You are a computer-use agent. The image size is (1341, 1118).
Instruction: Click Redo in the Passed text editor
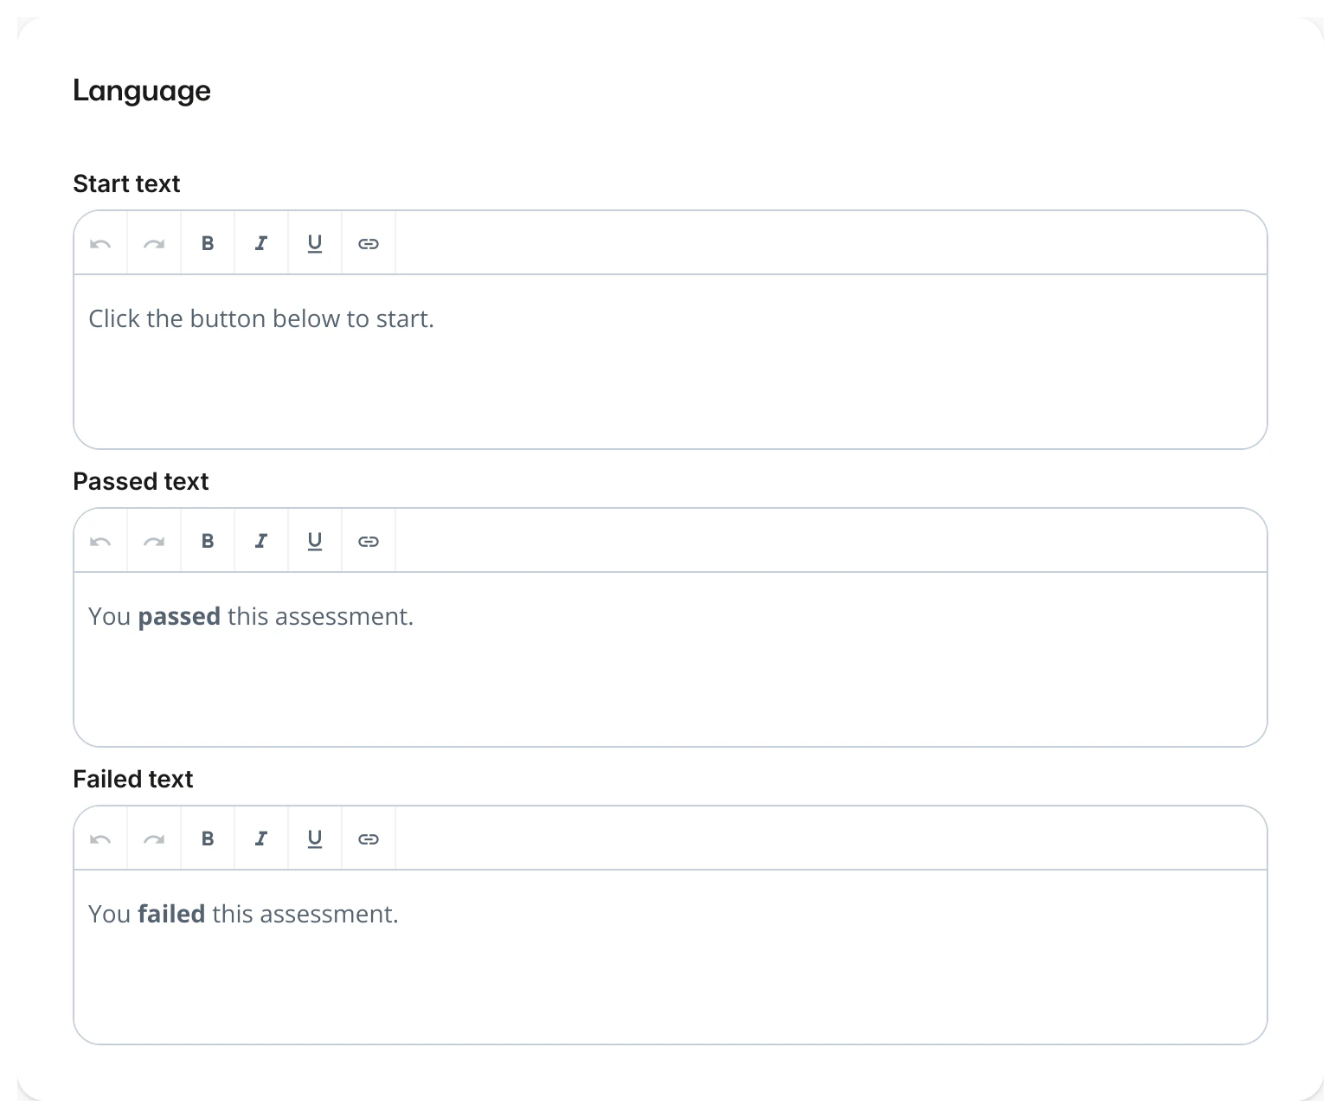click(x=153, y=540)
